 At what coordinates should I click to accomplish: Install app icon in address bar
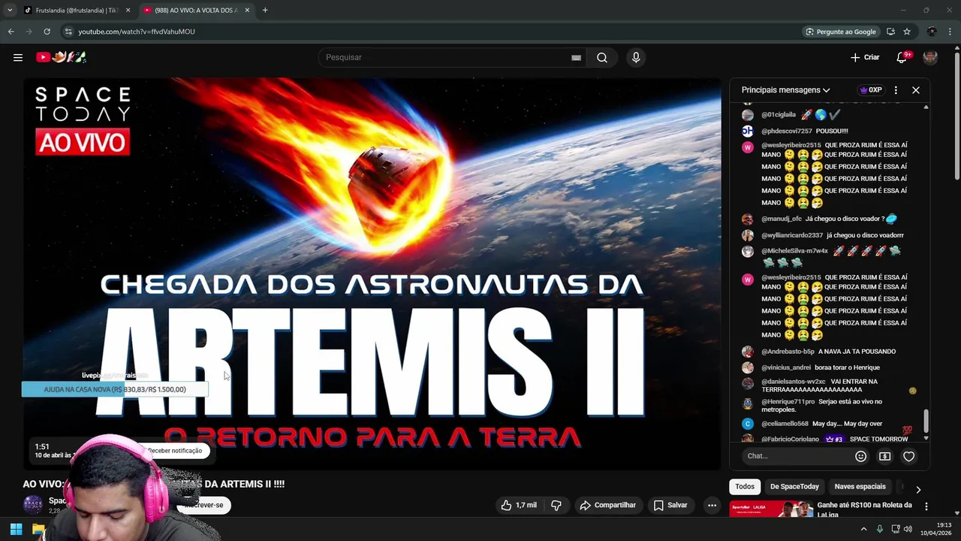pos(890,32)
